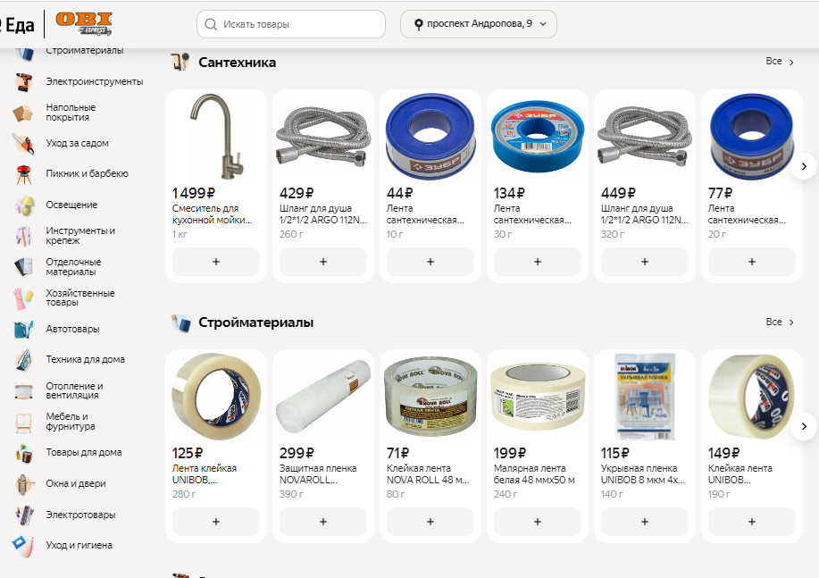Open the OBI Express logo
Screen dimensions: 819x578
point(84,23)
